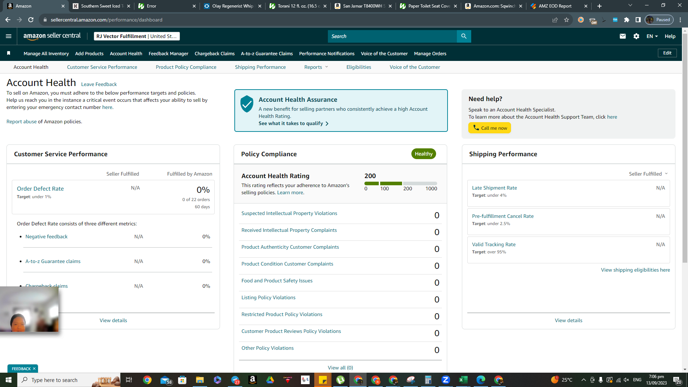The image size is (688, 387).
Task: Click the Account Health Assurance shield icon
Action: coord(247,104)
